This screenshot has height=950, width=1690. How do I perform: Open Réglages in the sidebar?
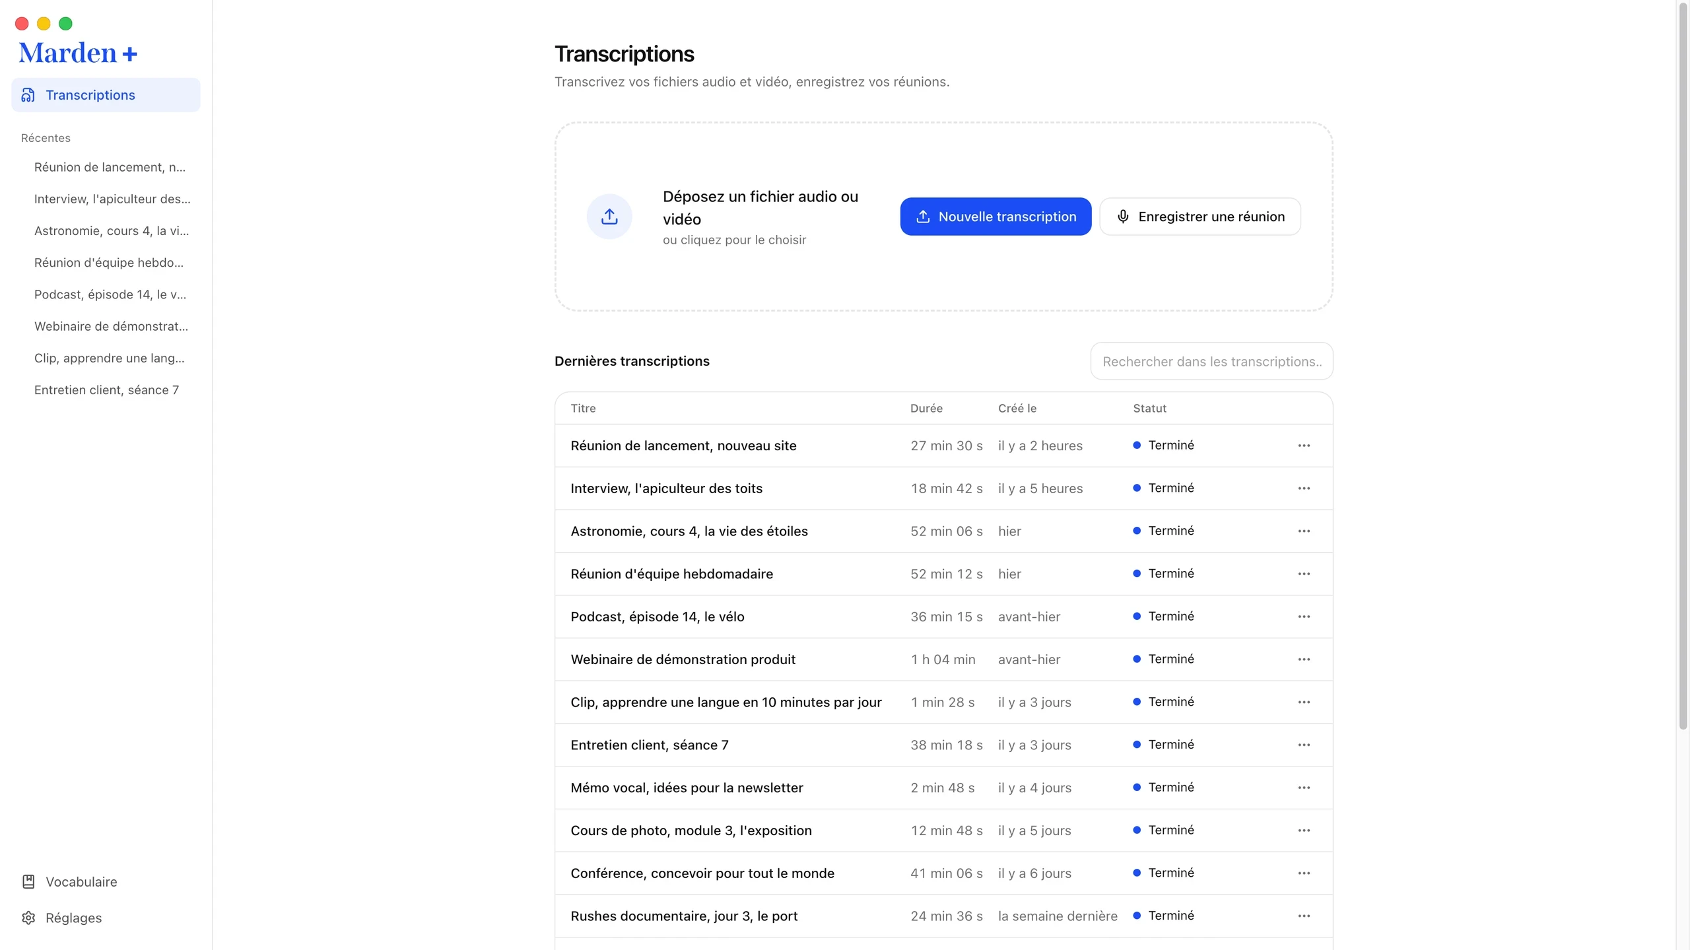click(x=106, y=918)
